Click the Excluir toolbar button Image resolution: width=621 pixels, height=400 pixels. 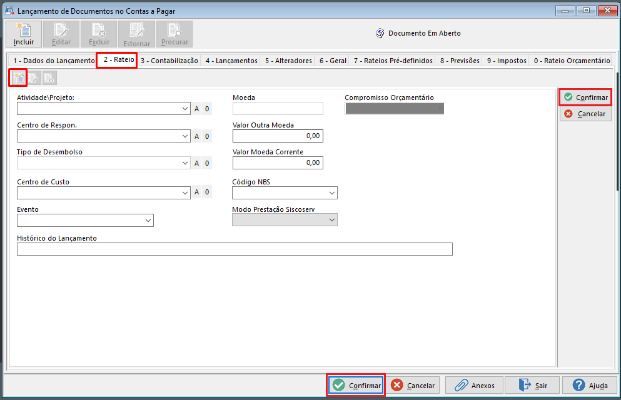pyautogui.click(x=99, y=34)
